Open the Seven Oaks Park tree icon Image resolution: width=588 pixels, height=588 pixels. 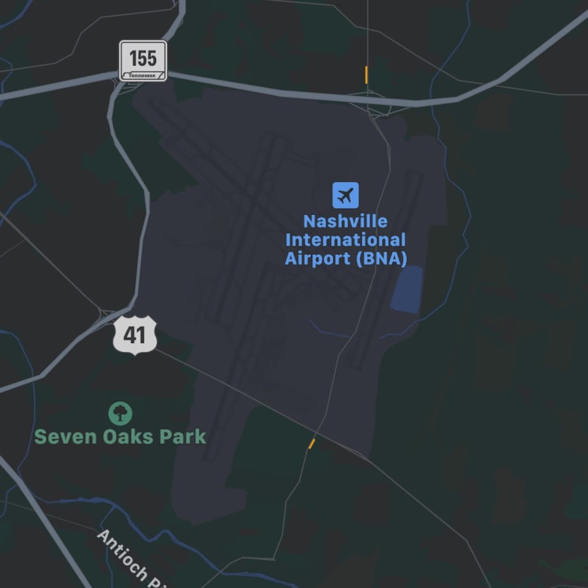[x=120, y=414]
